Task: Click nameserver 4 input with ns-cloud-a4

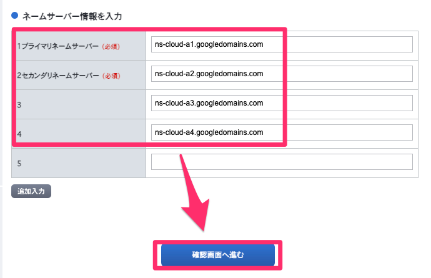Action: [282, 132]
